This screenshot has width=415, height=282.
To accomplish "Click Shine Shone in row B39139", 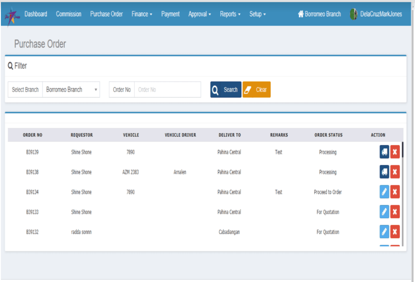I will [x=81, y=152].
